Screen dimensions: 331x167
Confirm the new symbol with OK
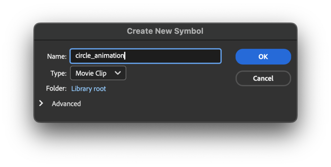point(263,57)
